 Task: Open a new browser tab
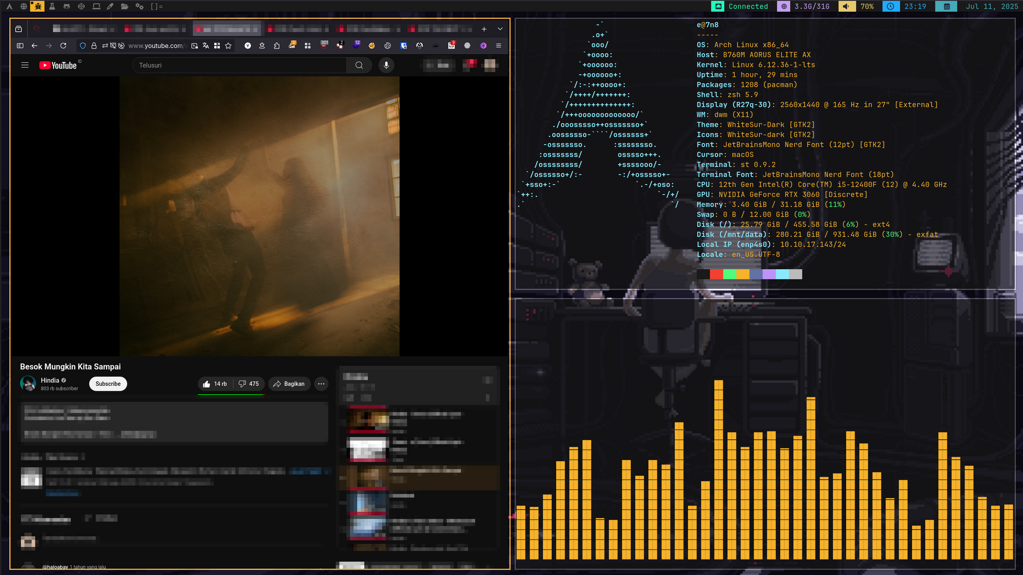coord(484,29)
